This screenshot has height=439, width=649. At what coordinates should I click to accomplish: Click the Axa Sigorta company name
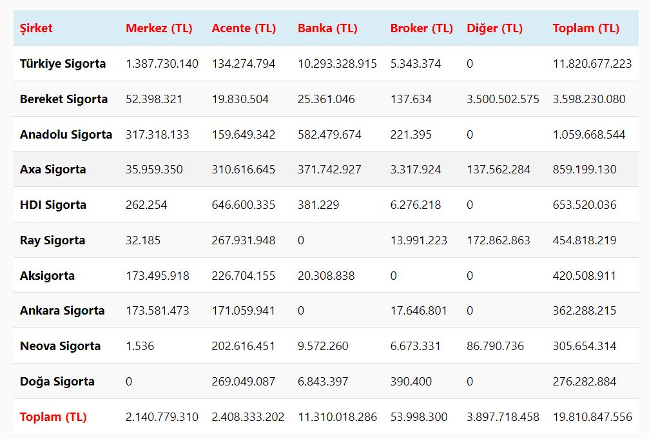coord(53,170)
